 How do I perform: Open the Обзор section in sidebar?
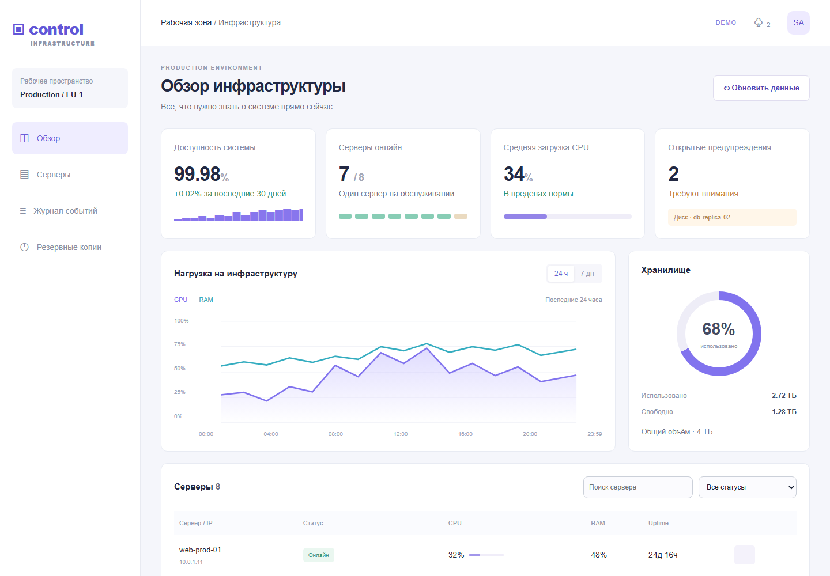click(70, 138)
